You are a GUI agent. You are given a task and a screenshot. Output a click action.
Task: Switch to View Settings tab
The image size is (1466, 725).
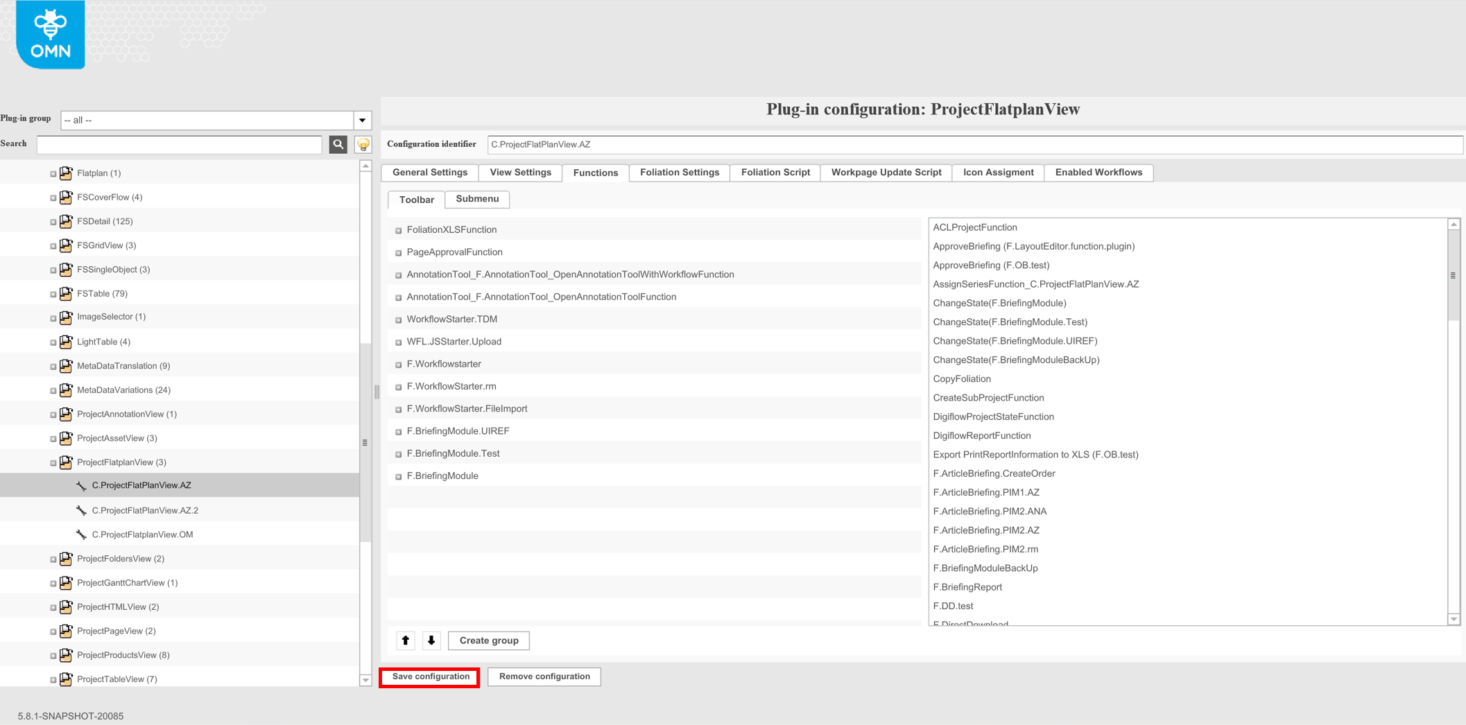tap(521, 173)
